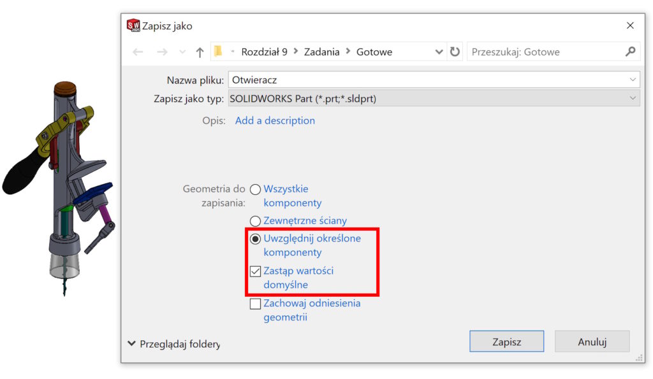
Task: Close the Zapisz jako dialog
Action: pos(630,25)
